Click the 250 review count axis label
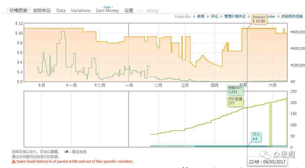The width and height of the screenshot is (305, 168). 293,91
